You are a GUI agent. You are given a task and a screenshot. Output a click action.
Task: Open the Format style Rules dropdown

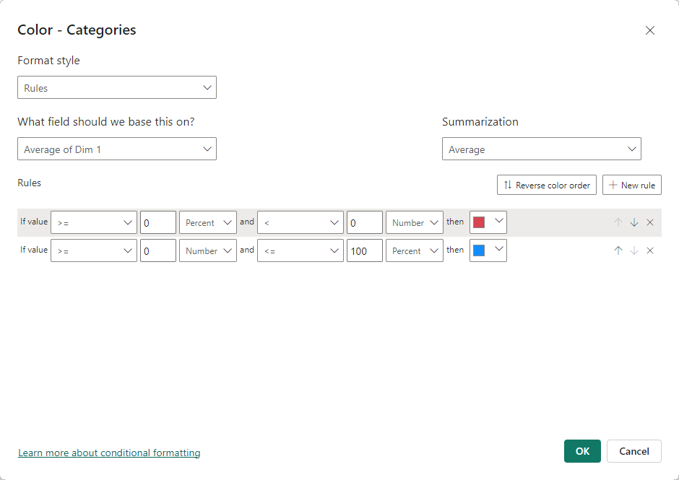[x=117, y=87]
